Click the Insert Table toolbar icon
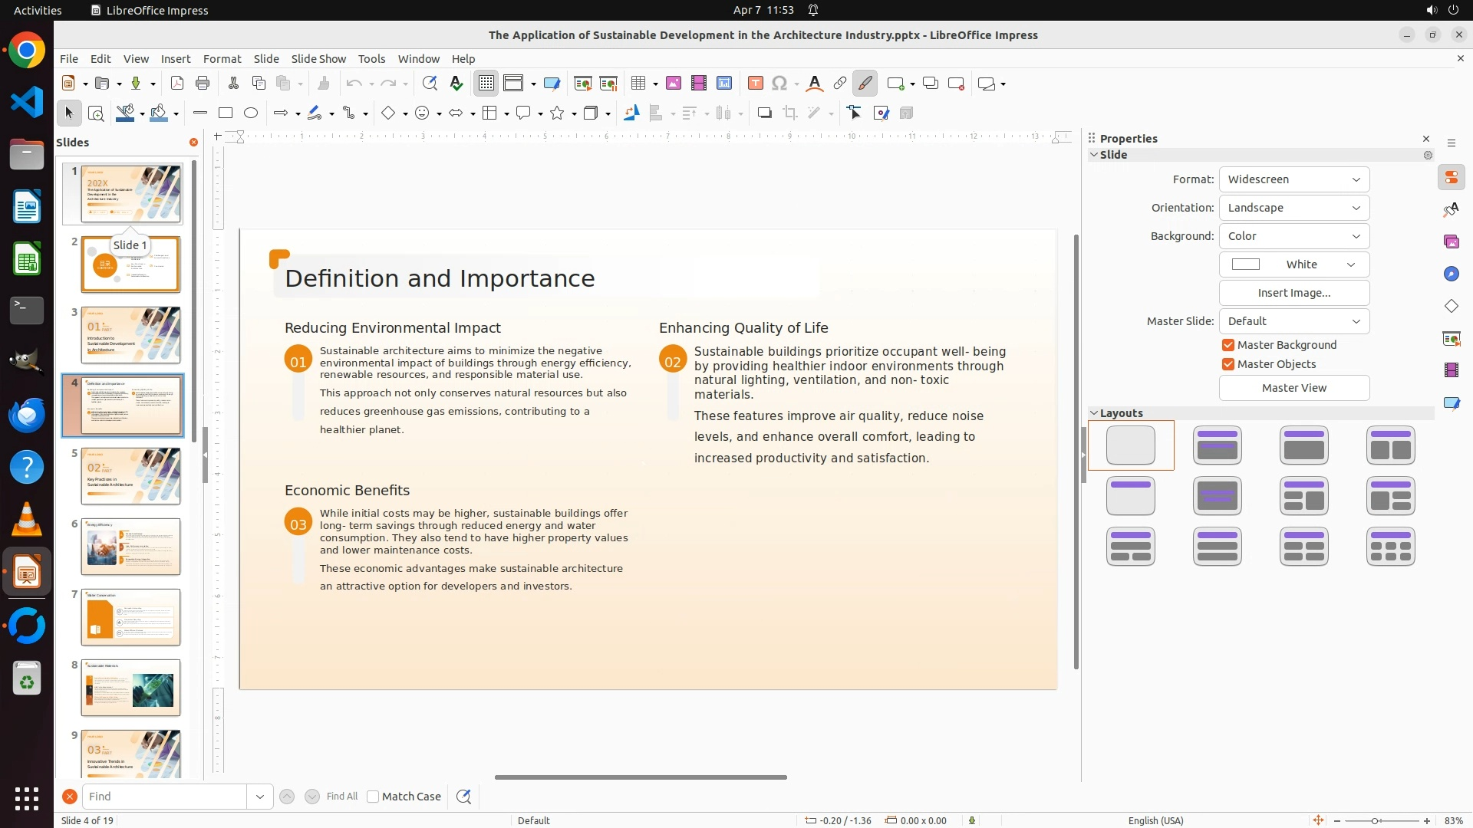 [638, 84]
